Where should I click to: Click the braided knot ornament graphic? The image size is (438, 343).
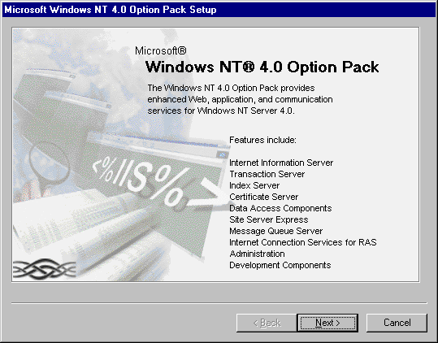[x=45, y=269]
